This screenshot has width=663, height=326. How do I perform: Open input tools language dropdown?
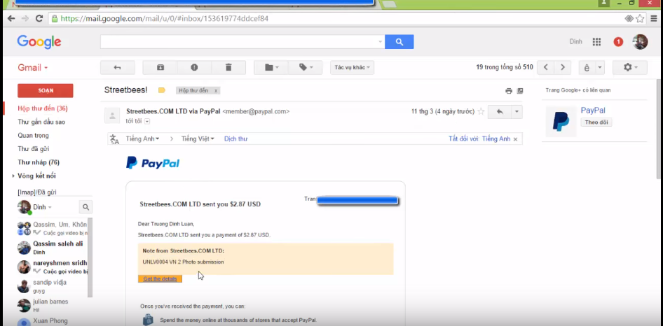point(600,68)
